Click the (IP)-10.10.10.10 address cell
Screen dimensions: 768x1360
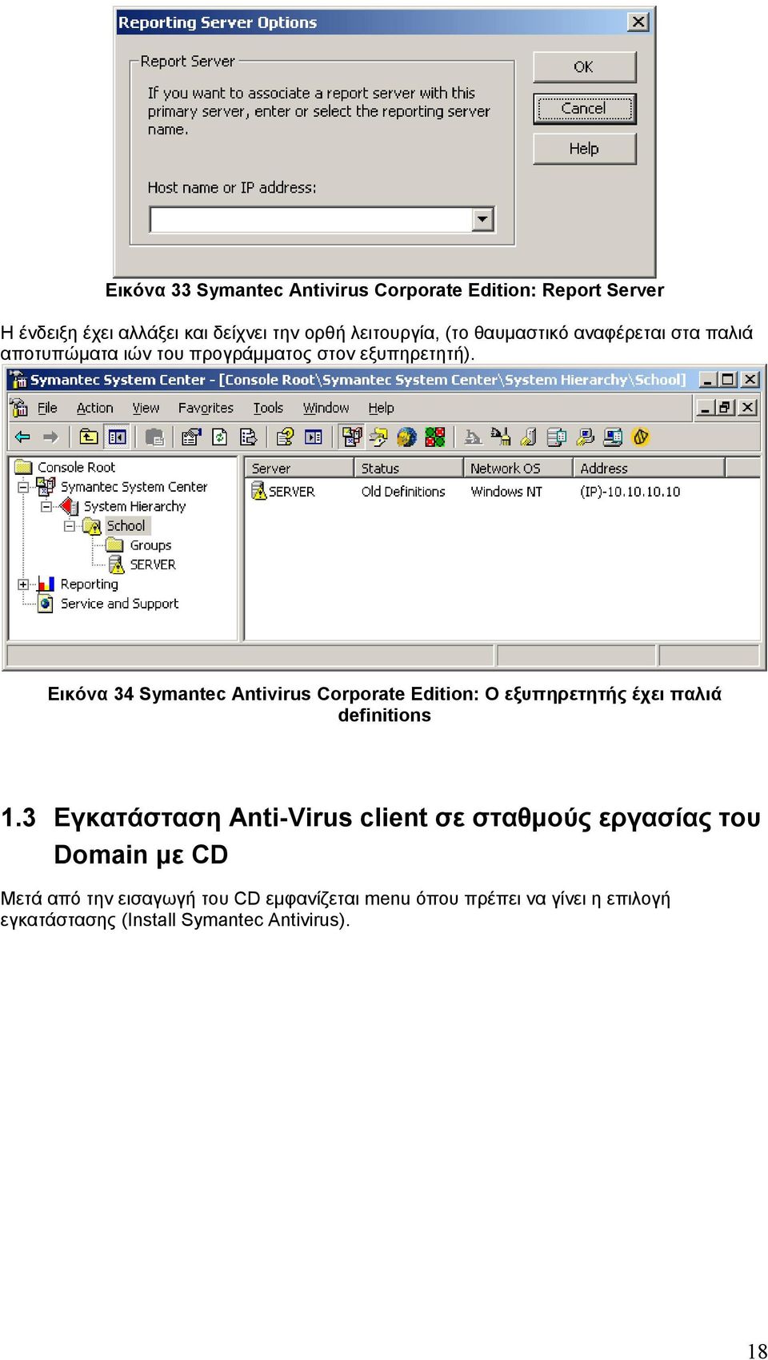pos(630,492)
